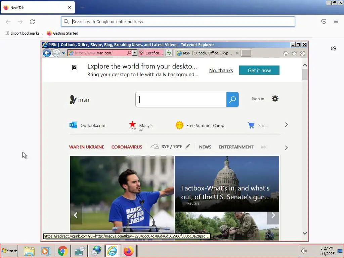The width and height of the screenshot is (344, 258).
Task: Open media player taskbar icon
Action: click(46, 251)
